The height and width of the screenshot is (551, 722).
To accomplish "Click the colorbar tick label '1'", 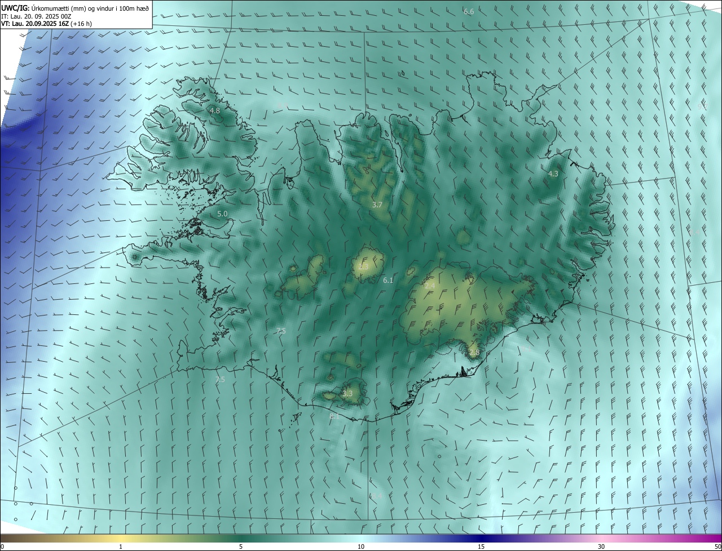I will tap(121, 546).
